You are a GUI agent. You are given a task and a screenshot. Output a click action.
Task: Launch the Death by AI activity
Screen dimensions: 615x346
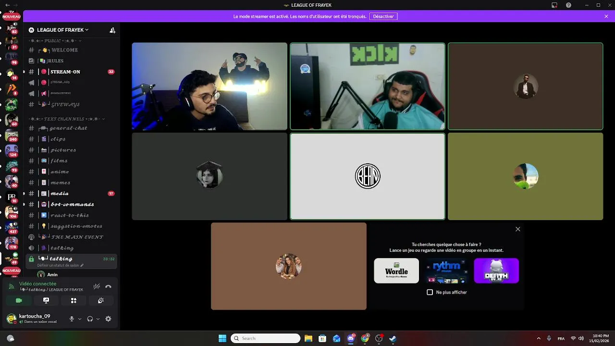tap(496, 271)
